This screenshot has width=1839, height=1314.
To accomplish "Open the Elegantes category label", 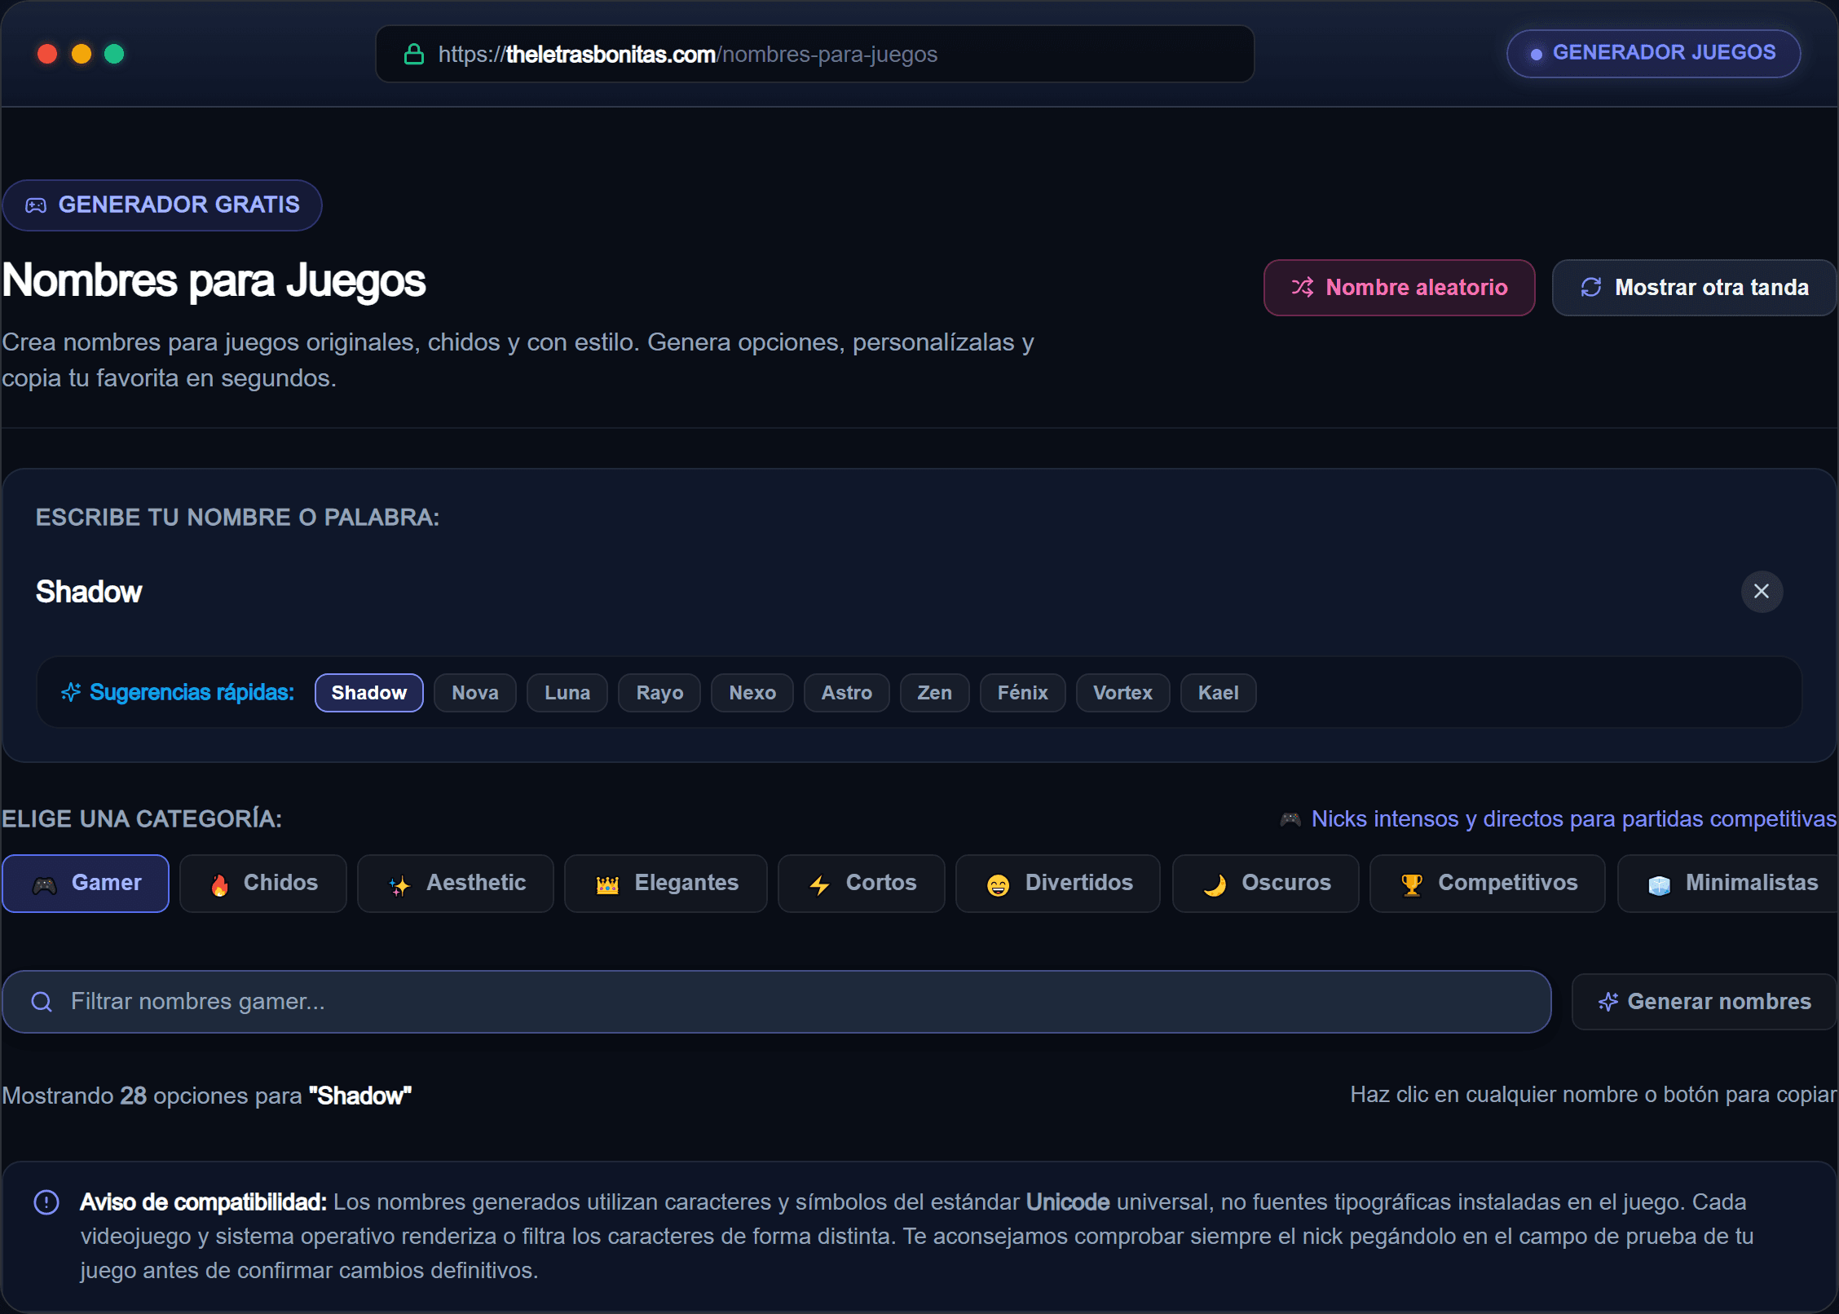I will point(686,883).
